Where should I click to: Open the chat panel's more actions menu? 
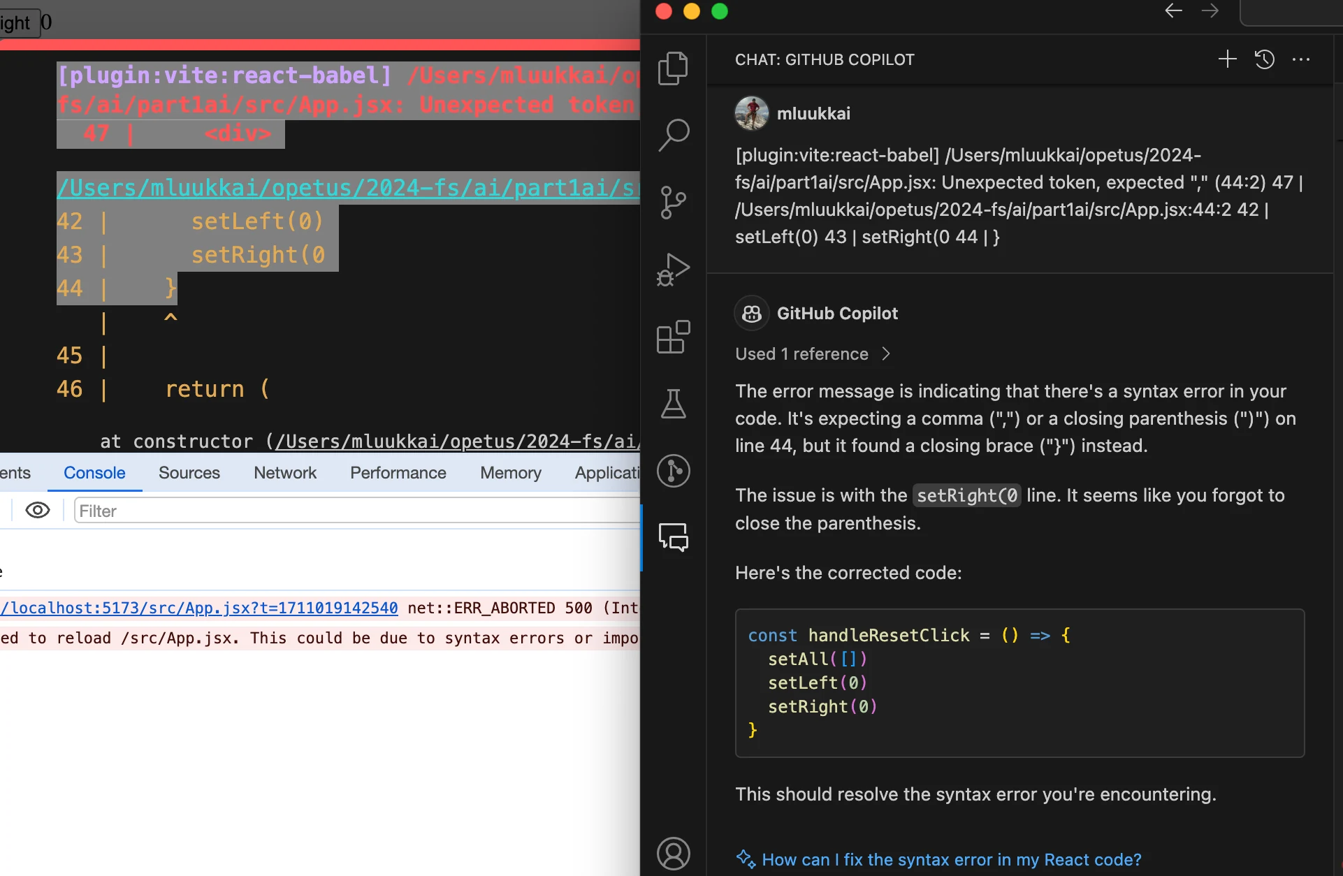coord(1301,59)
